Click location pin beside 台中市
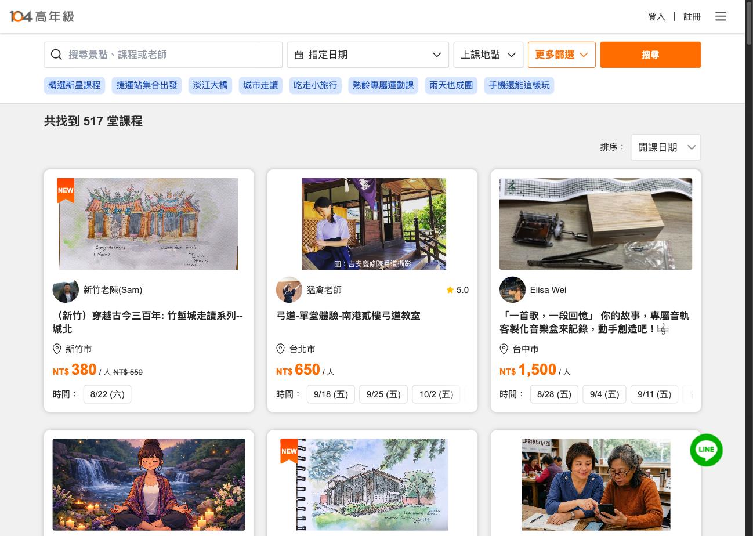The width and height of the screenshot is (753, 536). click(x=504, y=349)
